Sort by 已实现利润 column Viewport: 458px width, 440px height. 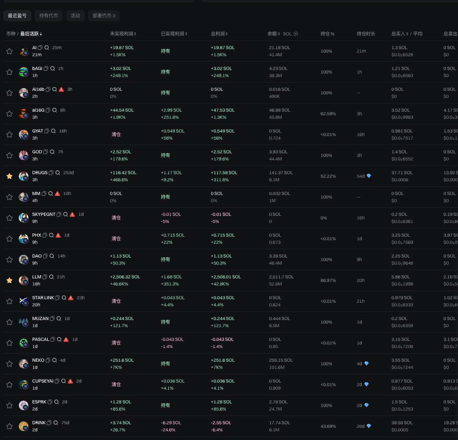point(174,34)
